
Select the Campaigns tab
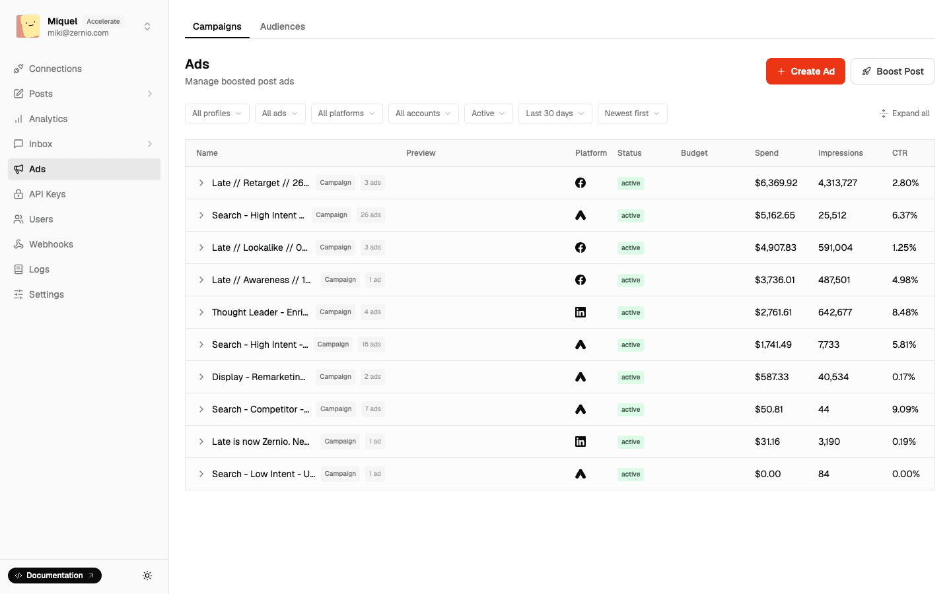tap(217, 26)
